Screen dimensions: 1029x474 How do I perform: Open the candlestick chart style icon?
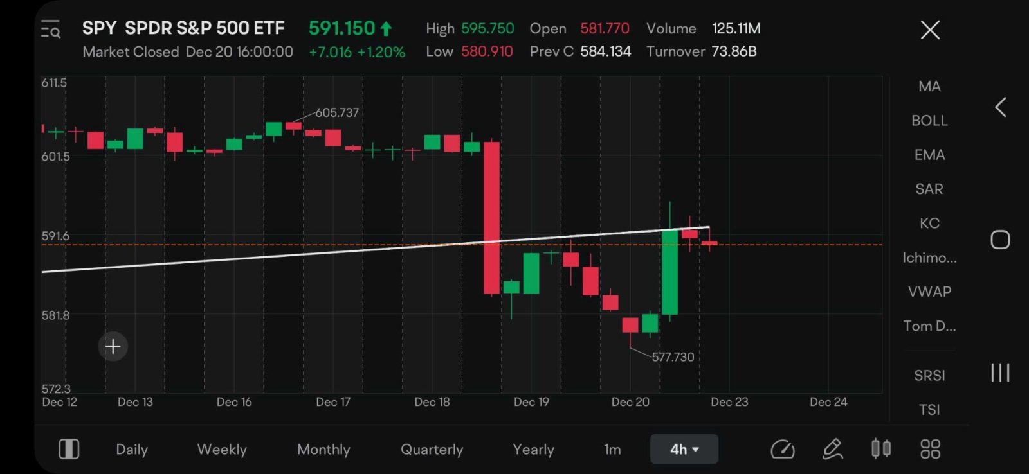click(881, 448)
